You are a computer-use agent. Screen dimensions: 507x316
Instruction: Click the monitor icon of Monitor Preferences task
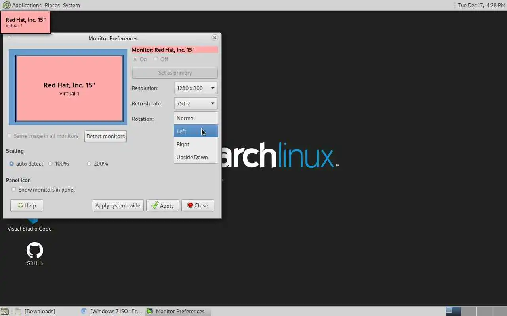pyautogui.click(x=149, y=311)
